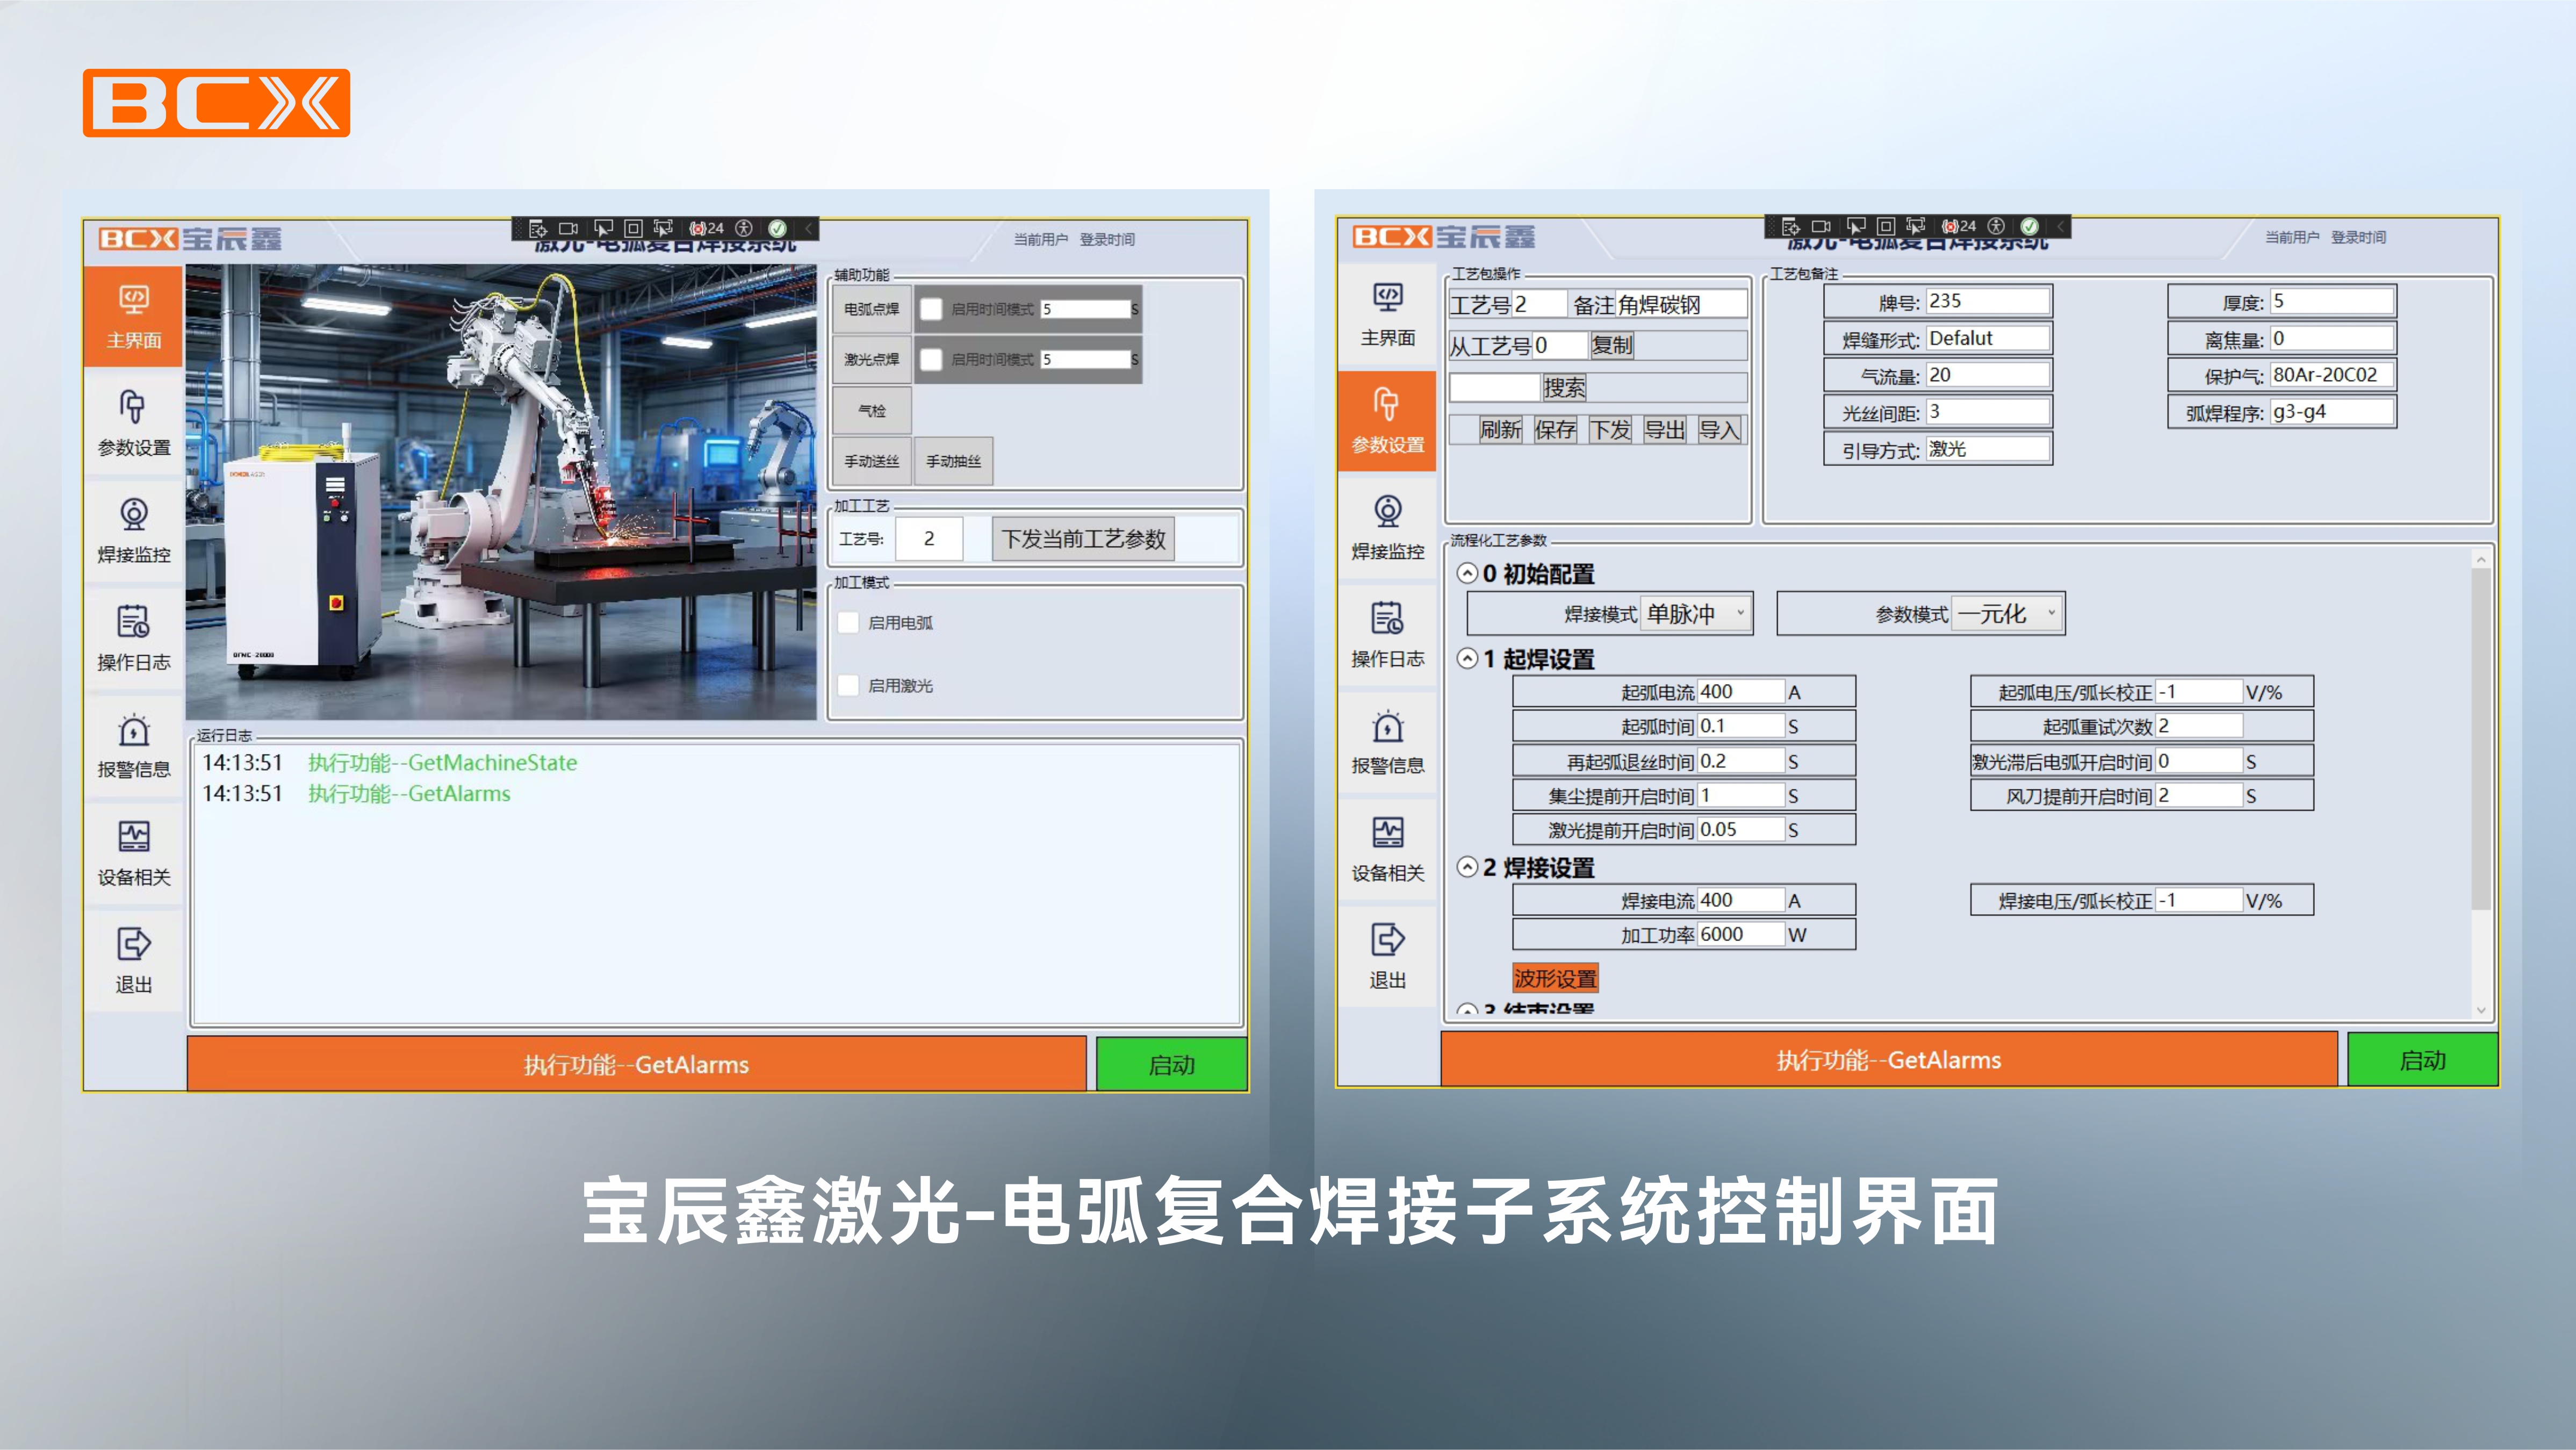The width and height of the screenshot is (2576, 1450).
Task: Open 主界面 icon in left window sidebar
Action: [133, 299]
